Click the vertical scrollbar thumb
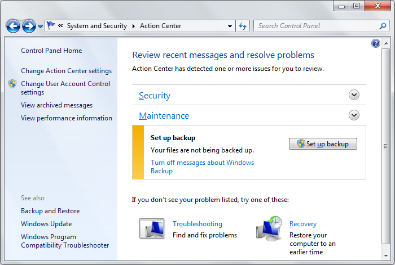Screen dimensions: 395x265 (x=385, y=146)
